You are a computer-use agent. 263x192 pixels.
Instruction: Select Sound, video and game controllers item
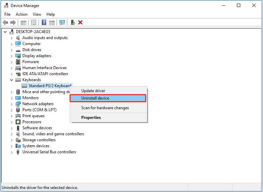tap(53, 134)
